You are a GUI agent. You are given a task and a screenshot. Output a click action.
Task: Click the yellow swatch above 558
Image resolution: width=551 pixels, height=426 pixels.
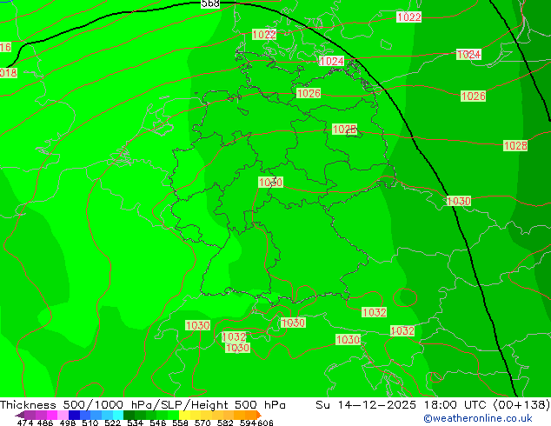coord(184,415)
